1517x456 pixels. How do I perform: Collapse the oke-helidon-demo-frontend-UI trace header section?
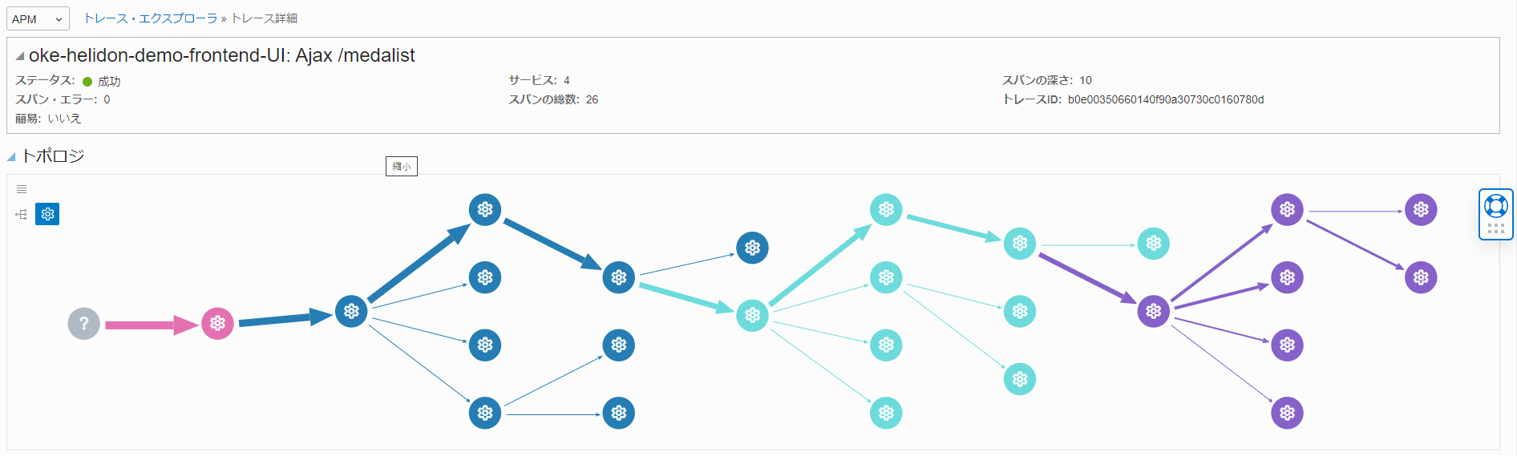[20, 56]
